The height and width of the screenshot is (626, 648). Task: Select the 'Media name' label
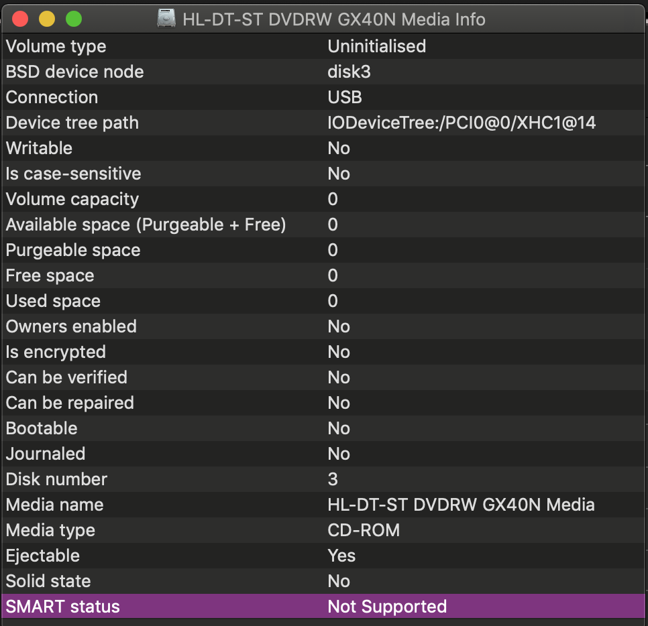(x=54, y=505)
